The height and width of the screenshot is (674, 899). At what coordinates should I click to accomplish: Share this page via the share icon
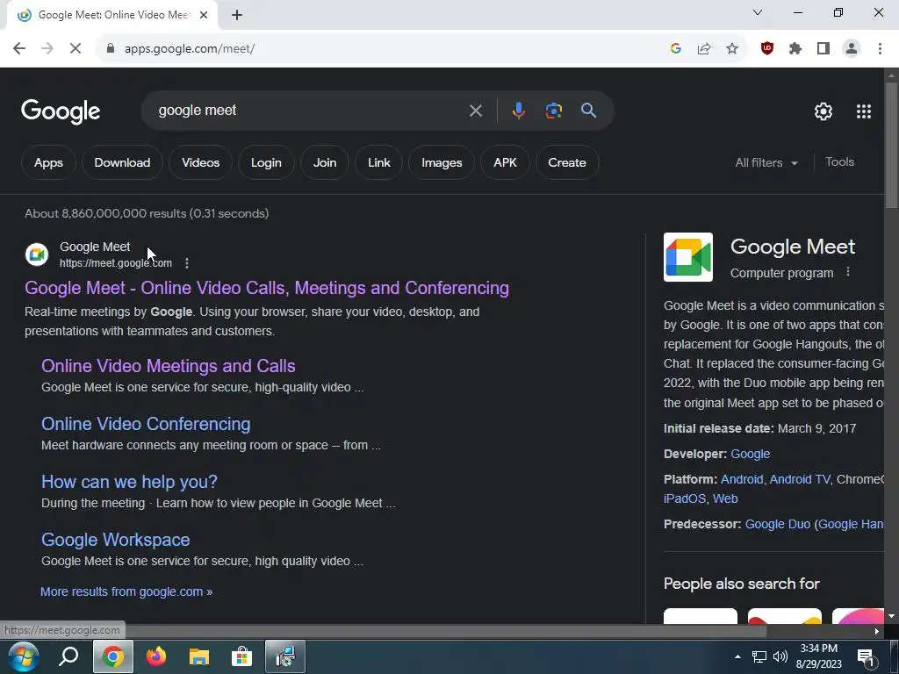[704, 49]
